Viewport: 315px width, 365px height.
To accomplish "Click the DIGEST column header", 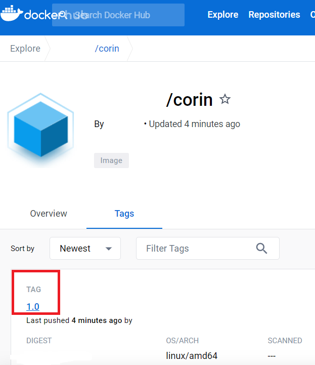I will click(39, 341).
